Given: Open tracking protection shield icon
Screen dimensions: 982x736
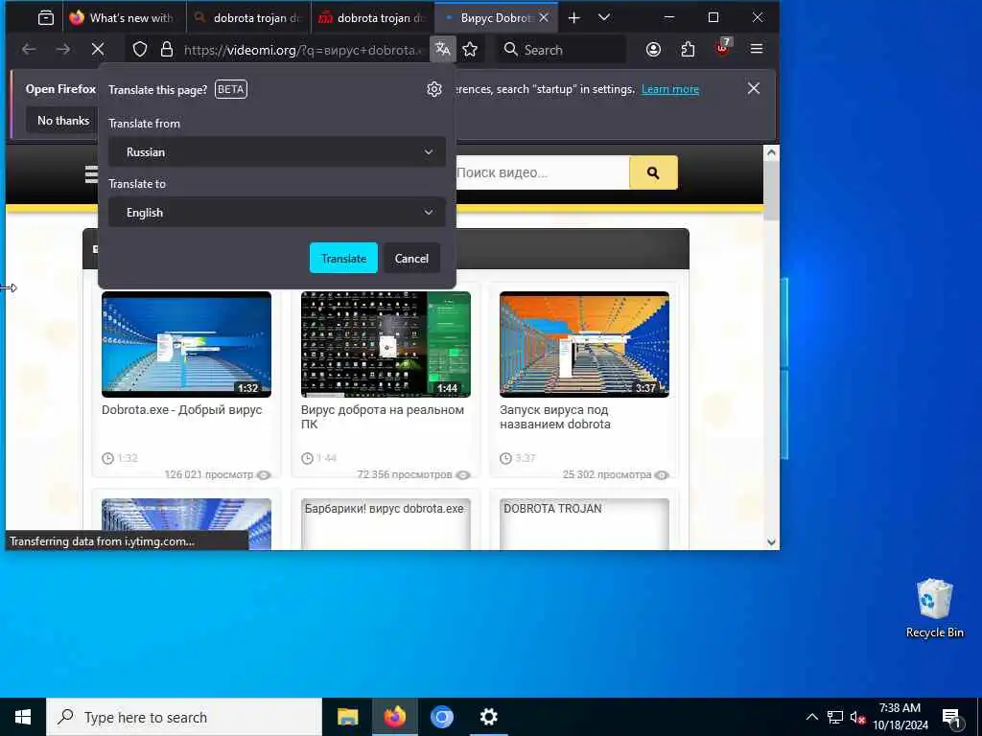Looking at the screenshot, I should (x=140, y=50).
